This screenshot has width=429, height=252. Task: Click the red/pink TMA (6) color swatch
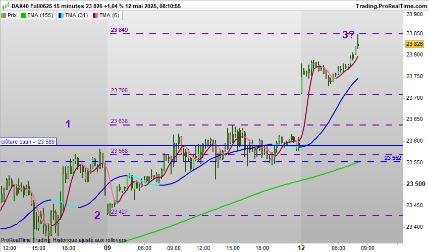coord(95,16)
